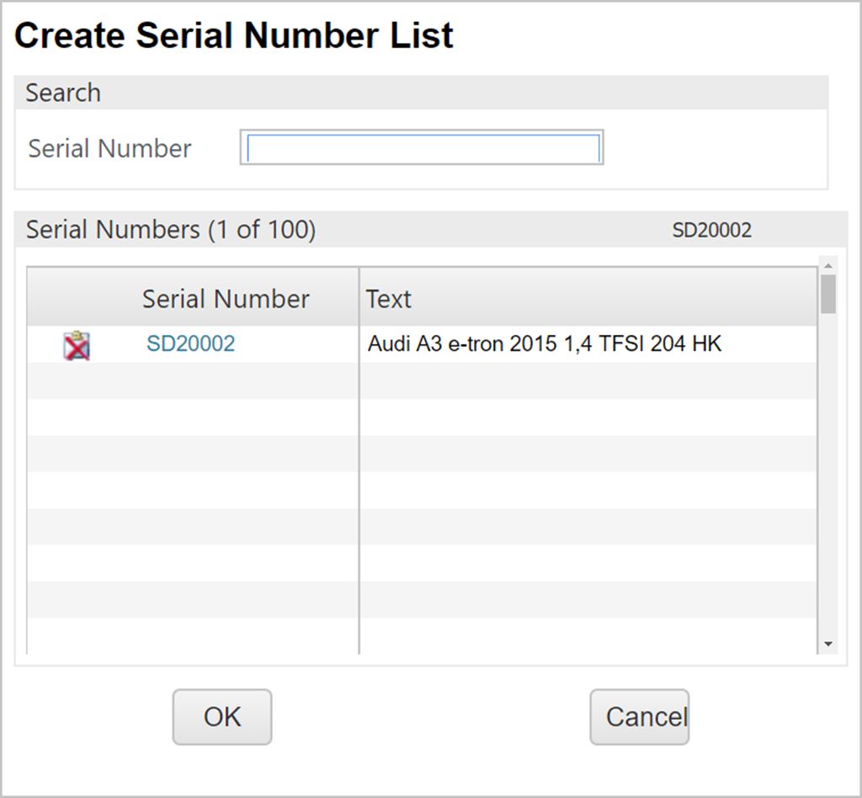Click the remove icon beside SD20002
Image resolution: width=862 pixels, height=798 pixels.
click(77, 345)
